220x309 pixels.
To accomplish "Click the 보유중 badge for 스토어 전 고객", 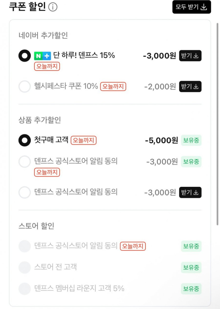I will pyautogui.click(x=191, y=267).
